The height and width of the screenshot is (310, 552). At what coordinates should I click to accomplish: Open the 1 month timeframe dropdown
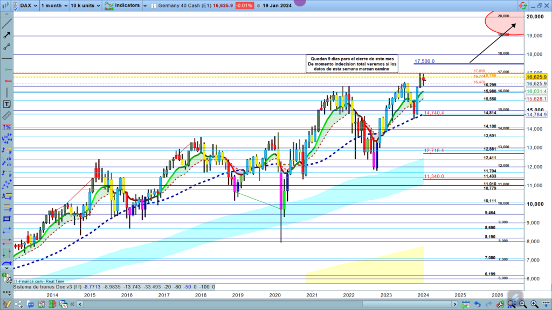[x=54, y=5]
